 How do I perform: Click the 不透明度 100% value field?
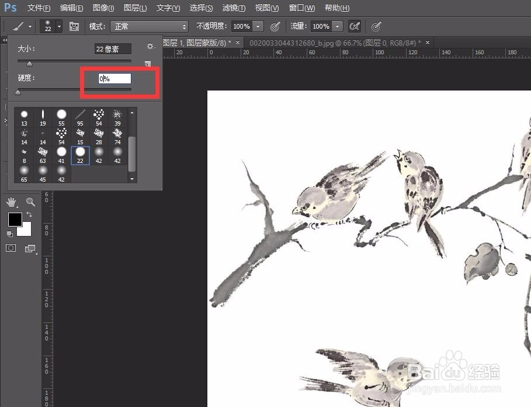[x=242, y=26]
